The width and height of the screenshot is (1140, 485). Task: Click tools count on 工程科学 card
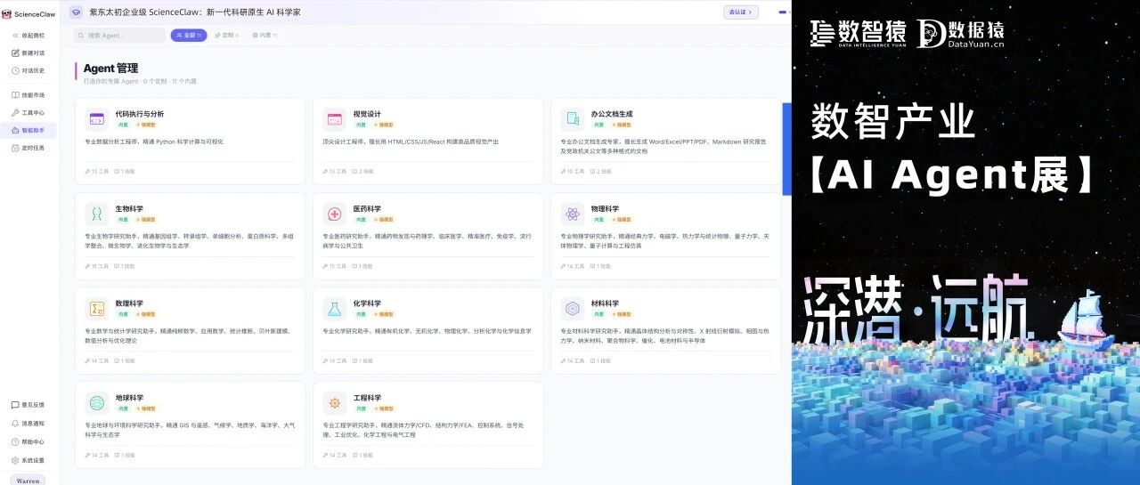335,455
